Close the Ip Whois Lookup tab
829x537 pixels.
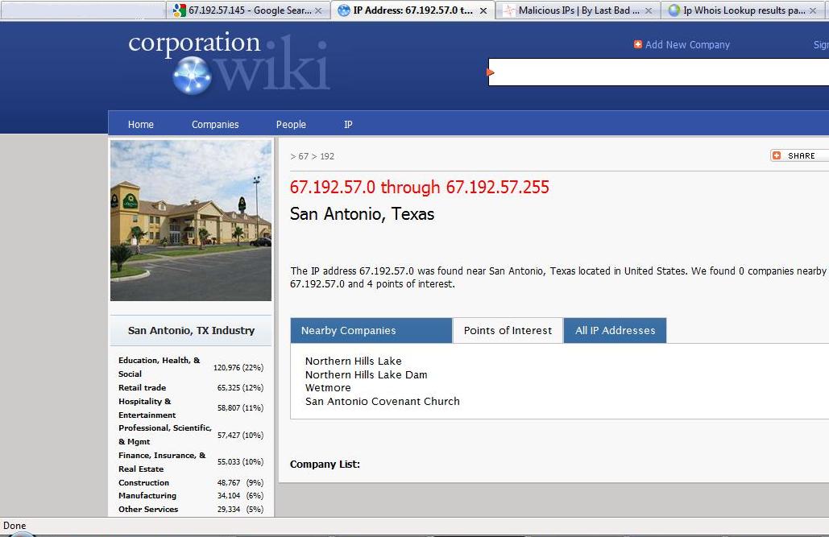[x=813, y=10]
